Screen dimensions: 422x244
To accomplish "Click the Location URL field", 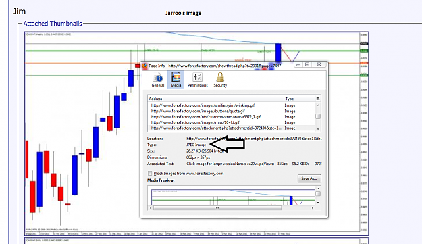I will (x=254, y=139).
